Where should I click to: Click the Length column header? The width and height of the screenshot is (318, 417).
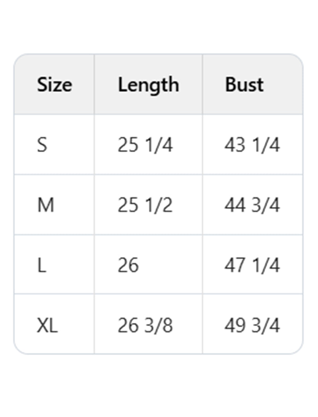pos(148,85)
